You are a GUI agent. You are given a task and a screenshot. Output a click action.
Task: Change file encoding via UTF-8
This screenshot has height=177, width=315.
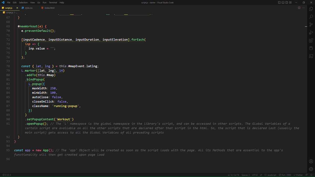(x=255, y=175)
